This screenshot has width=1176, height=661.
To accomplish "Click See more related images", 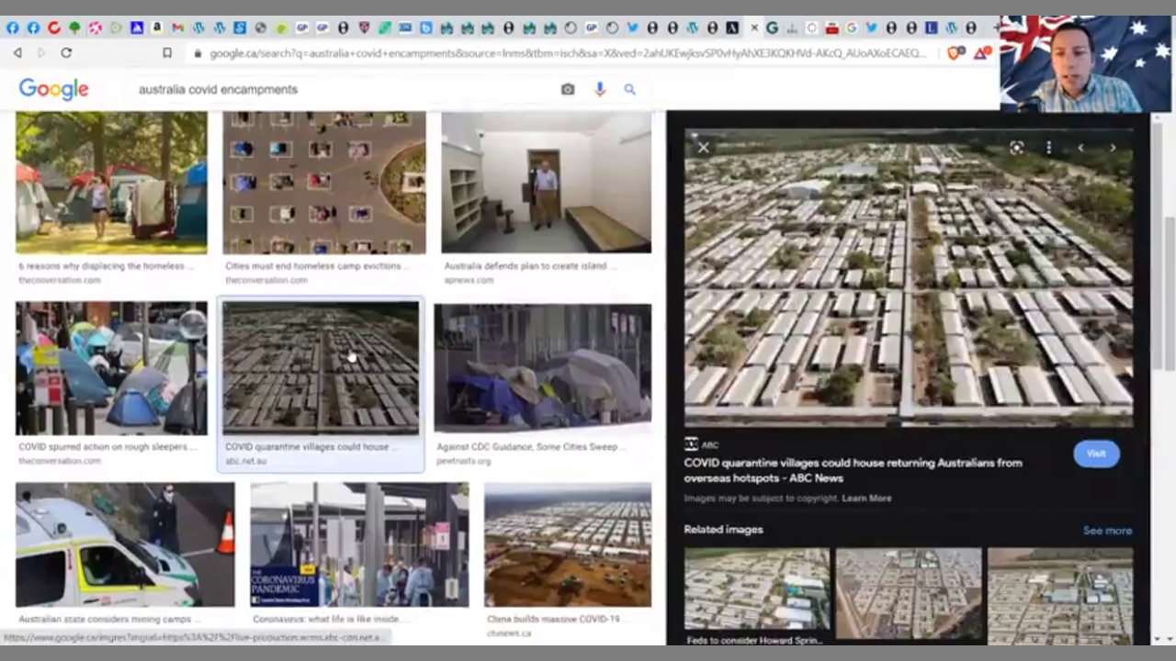I will (1106, 531).
